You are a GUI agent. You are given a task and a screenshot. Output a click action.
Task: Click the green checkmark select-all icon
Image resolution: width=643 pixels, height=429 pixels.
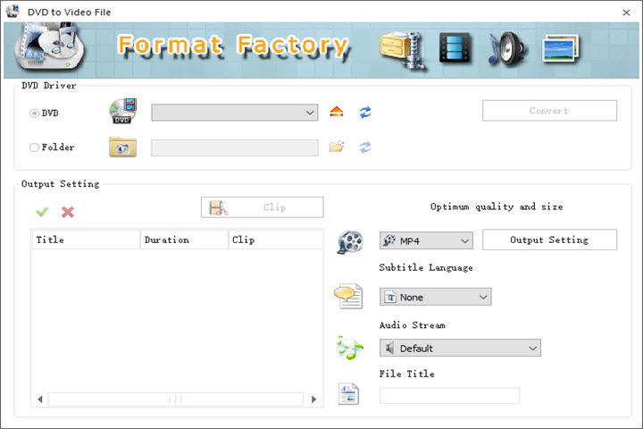pos(42,212)
